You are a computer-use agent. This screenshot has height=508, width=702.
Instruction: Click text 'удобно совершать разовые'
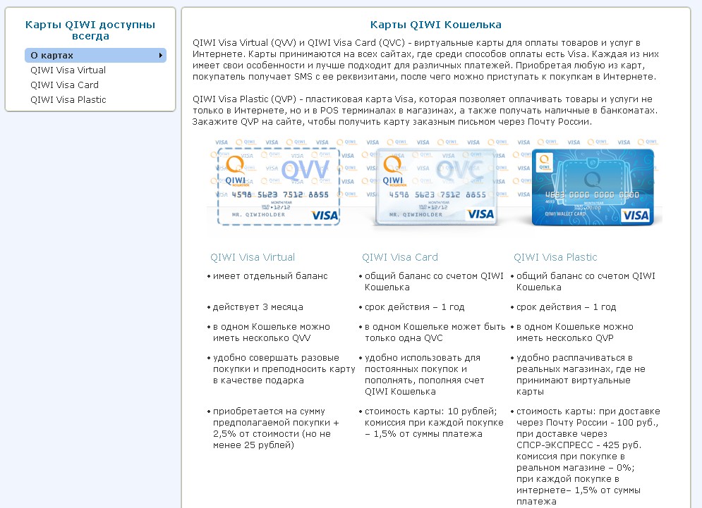coord(276,358)
